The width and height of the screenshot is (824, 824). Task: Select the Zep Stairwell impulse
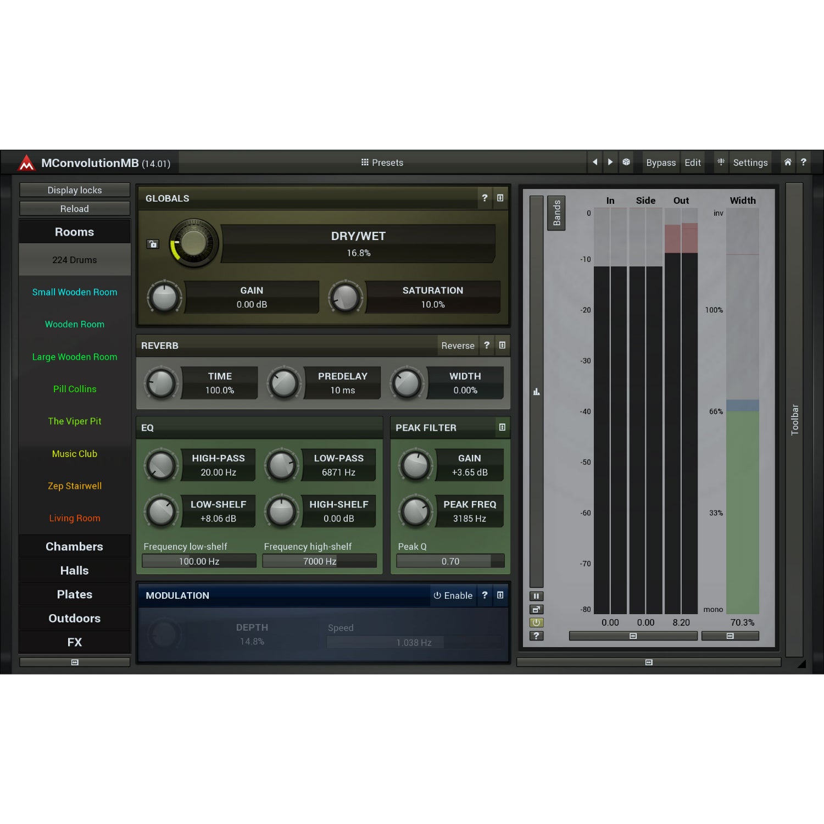tap(75, 486)
